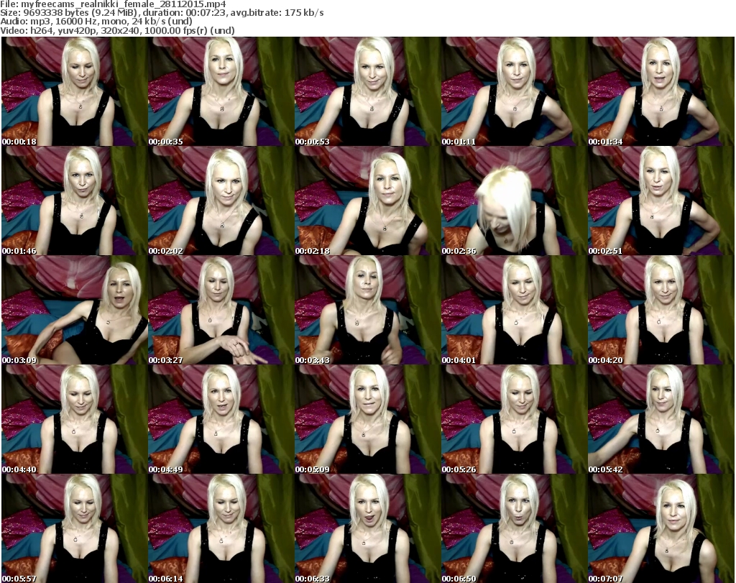Select the thumbnail frame at 00:01:46

point(75,201)
